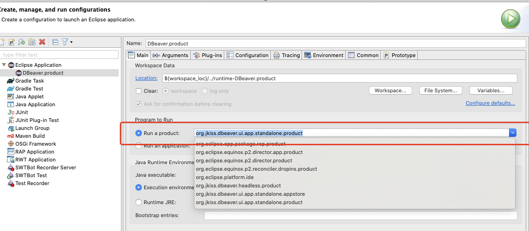Collapse the Eclipse Application tree node
The height and width of the screenshot is (231, 529).
coord(4,65)
